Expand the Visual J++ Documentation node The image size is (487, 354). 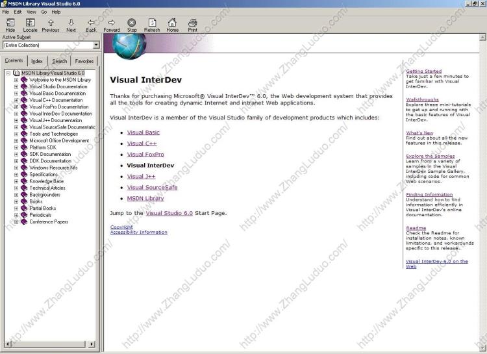tap(16, 120)
